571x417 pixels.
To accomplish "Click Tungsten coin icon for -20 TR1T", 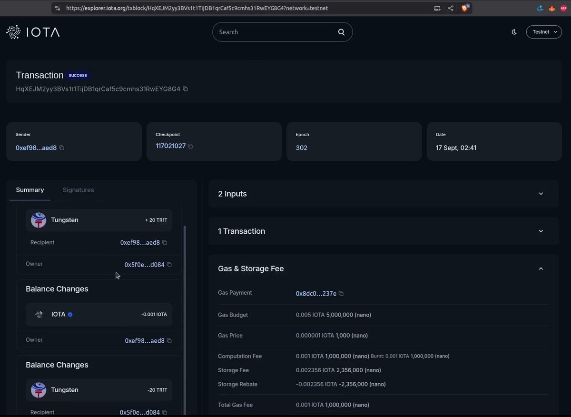I will click(x=39, y=390).
